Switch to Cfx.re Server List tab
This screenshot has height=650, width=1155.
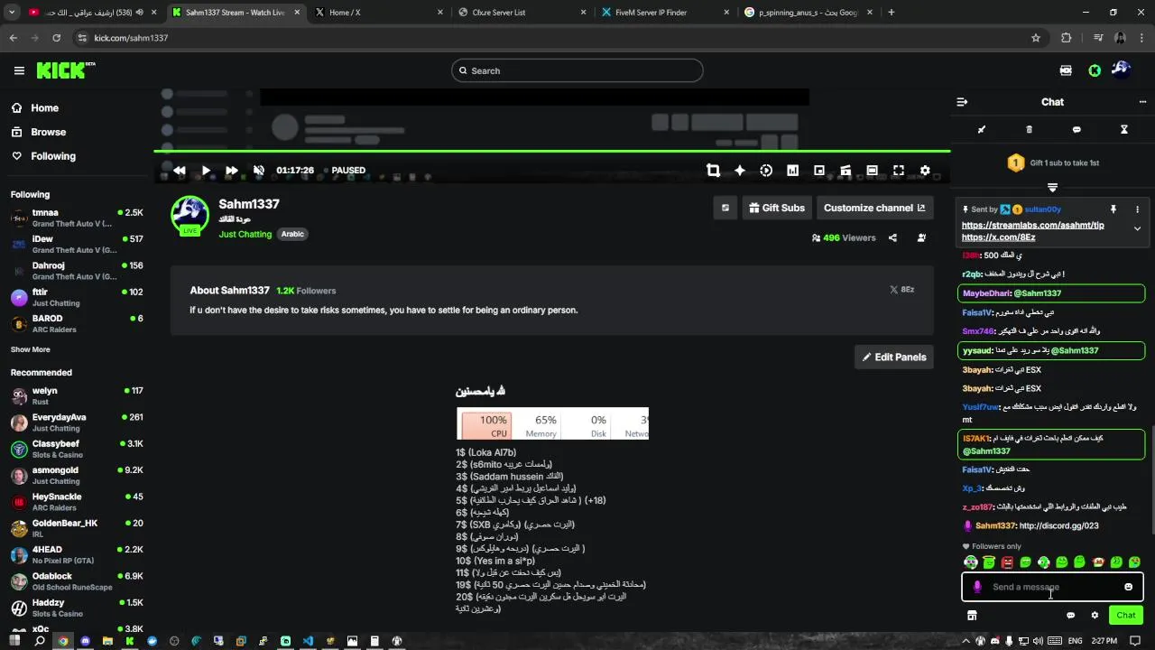coord(522,13)
